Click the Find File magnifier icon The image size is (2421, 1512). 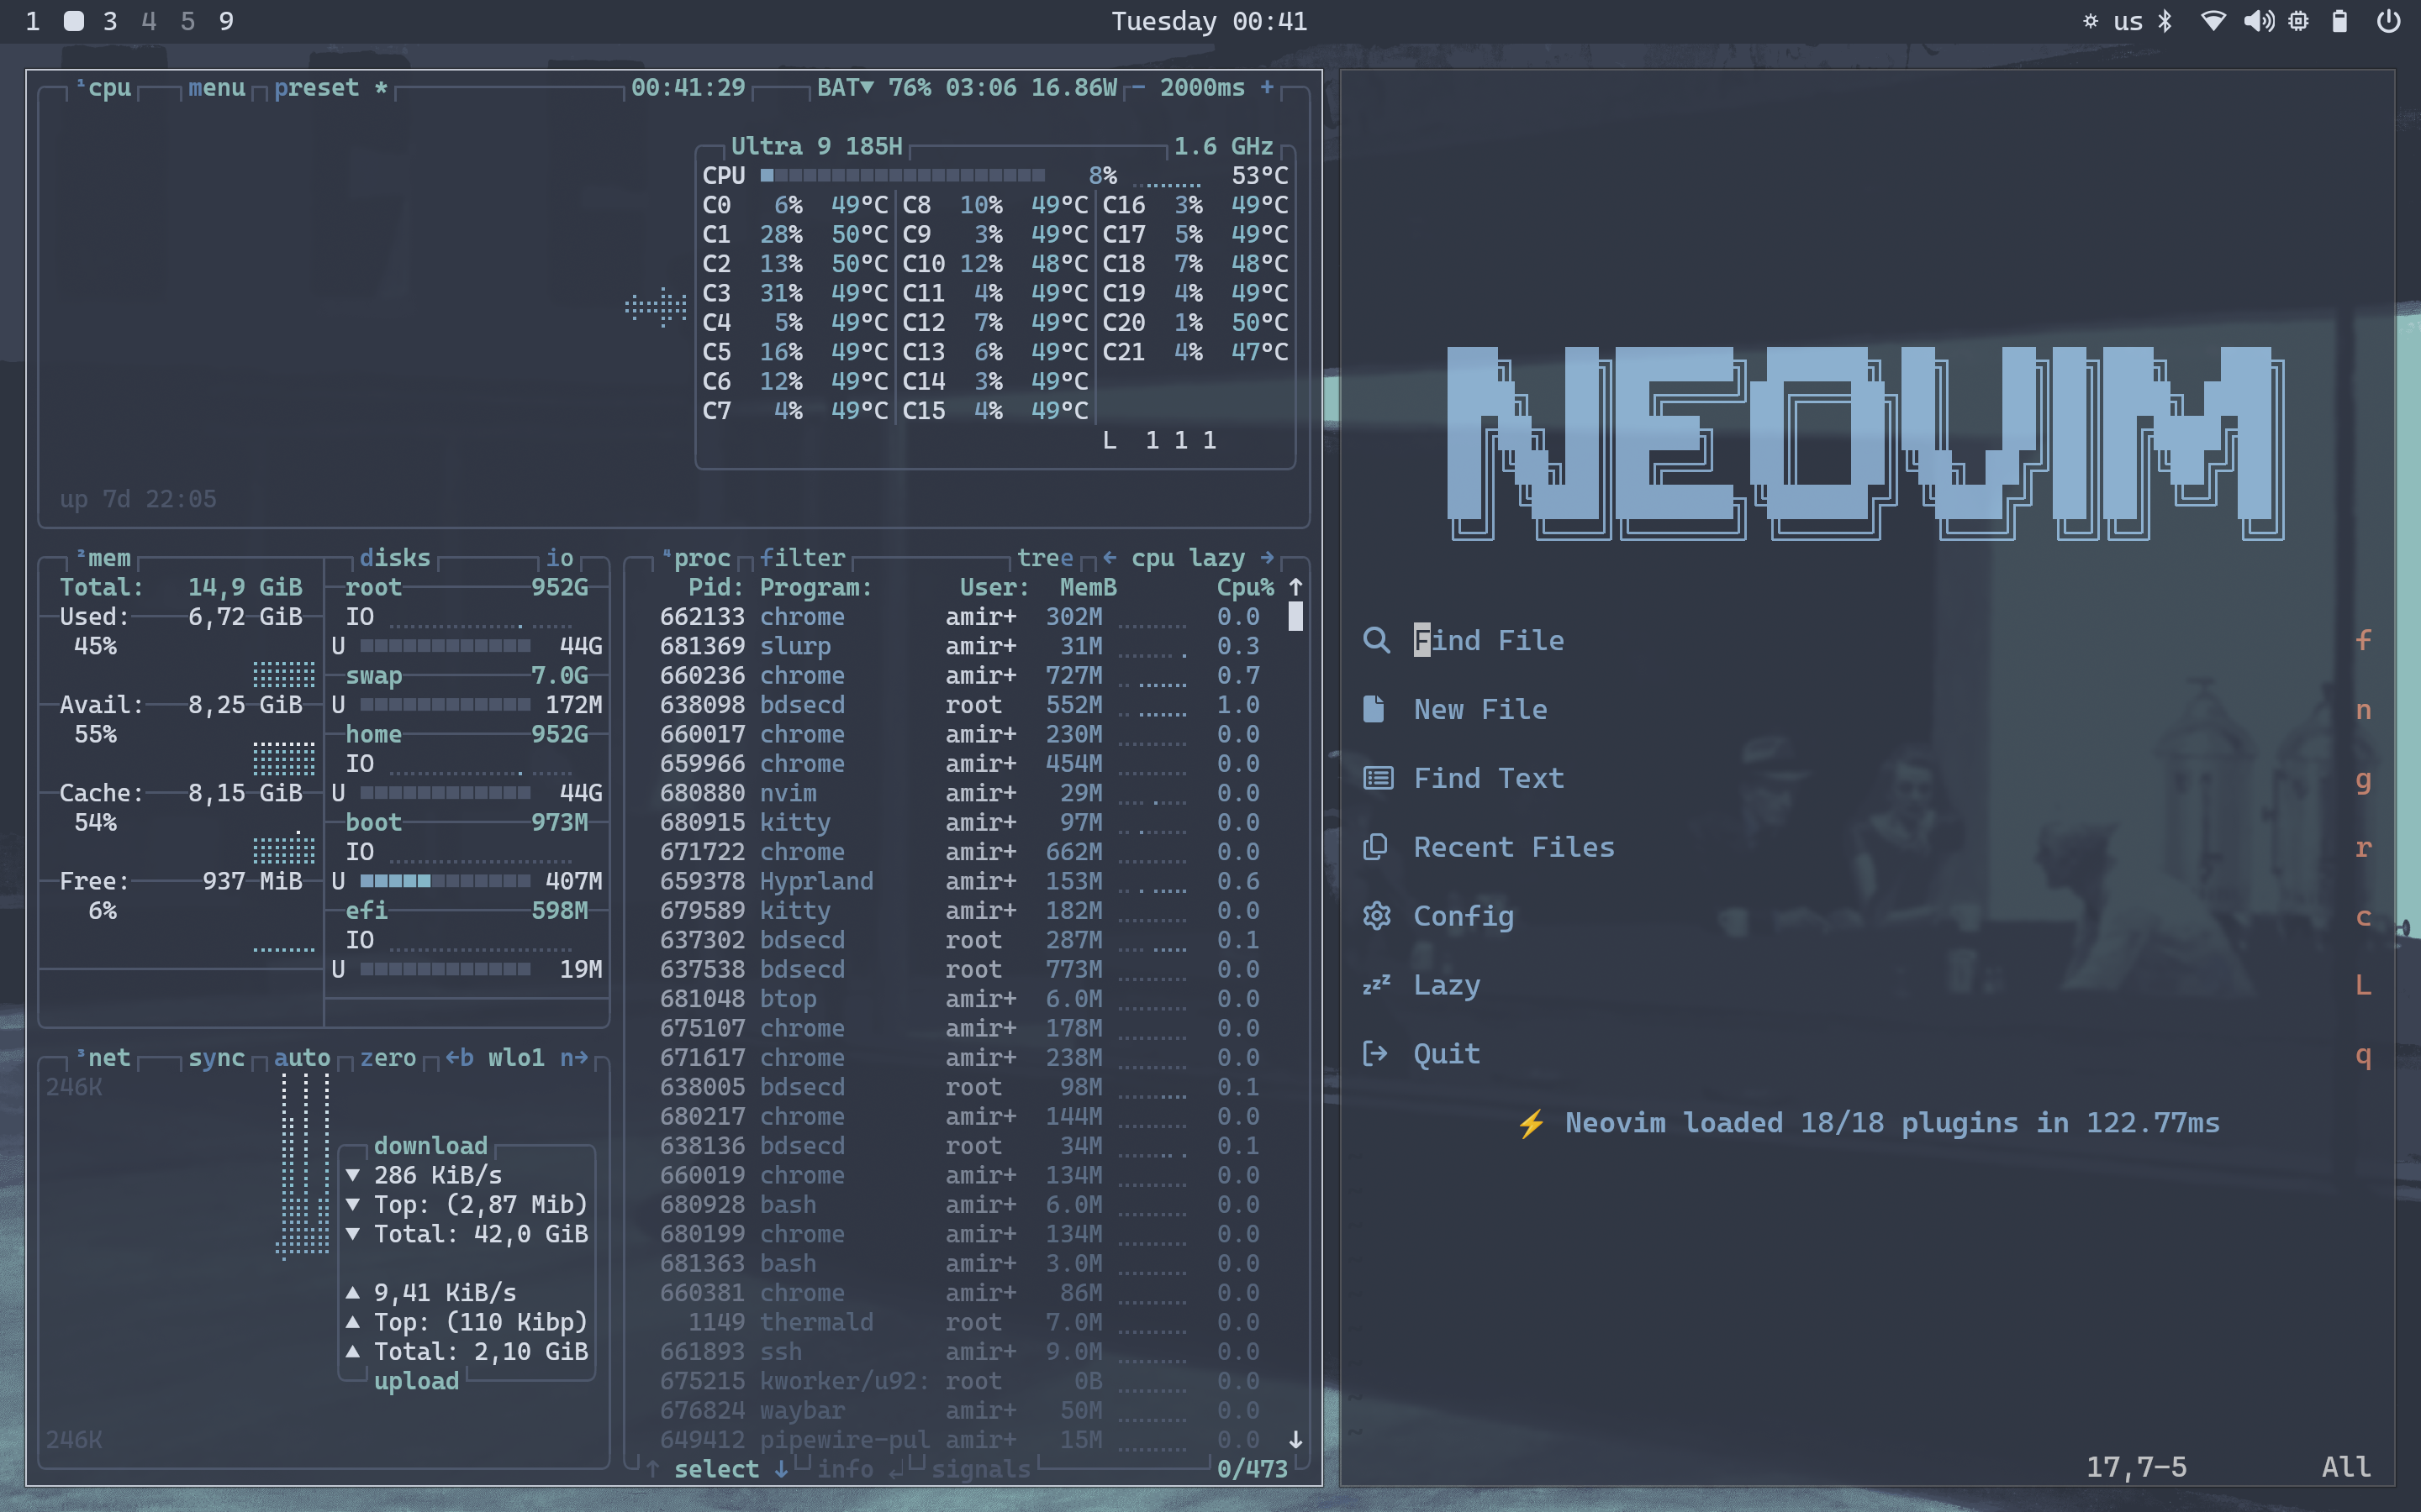[x=1377, y=640]
